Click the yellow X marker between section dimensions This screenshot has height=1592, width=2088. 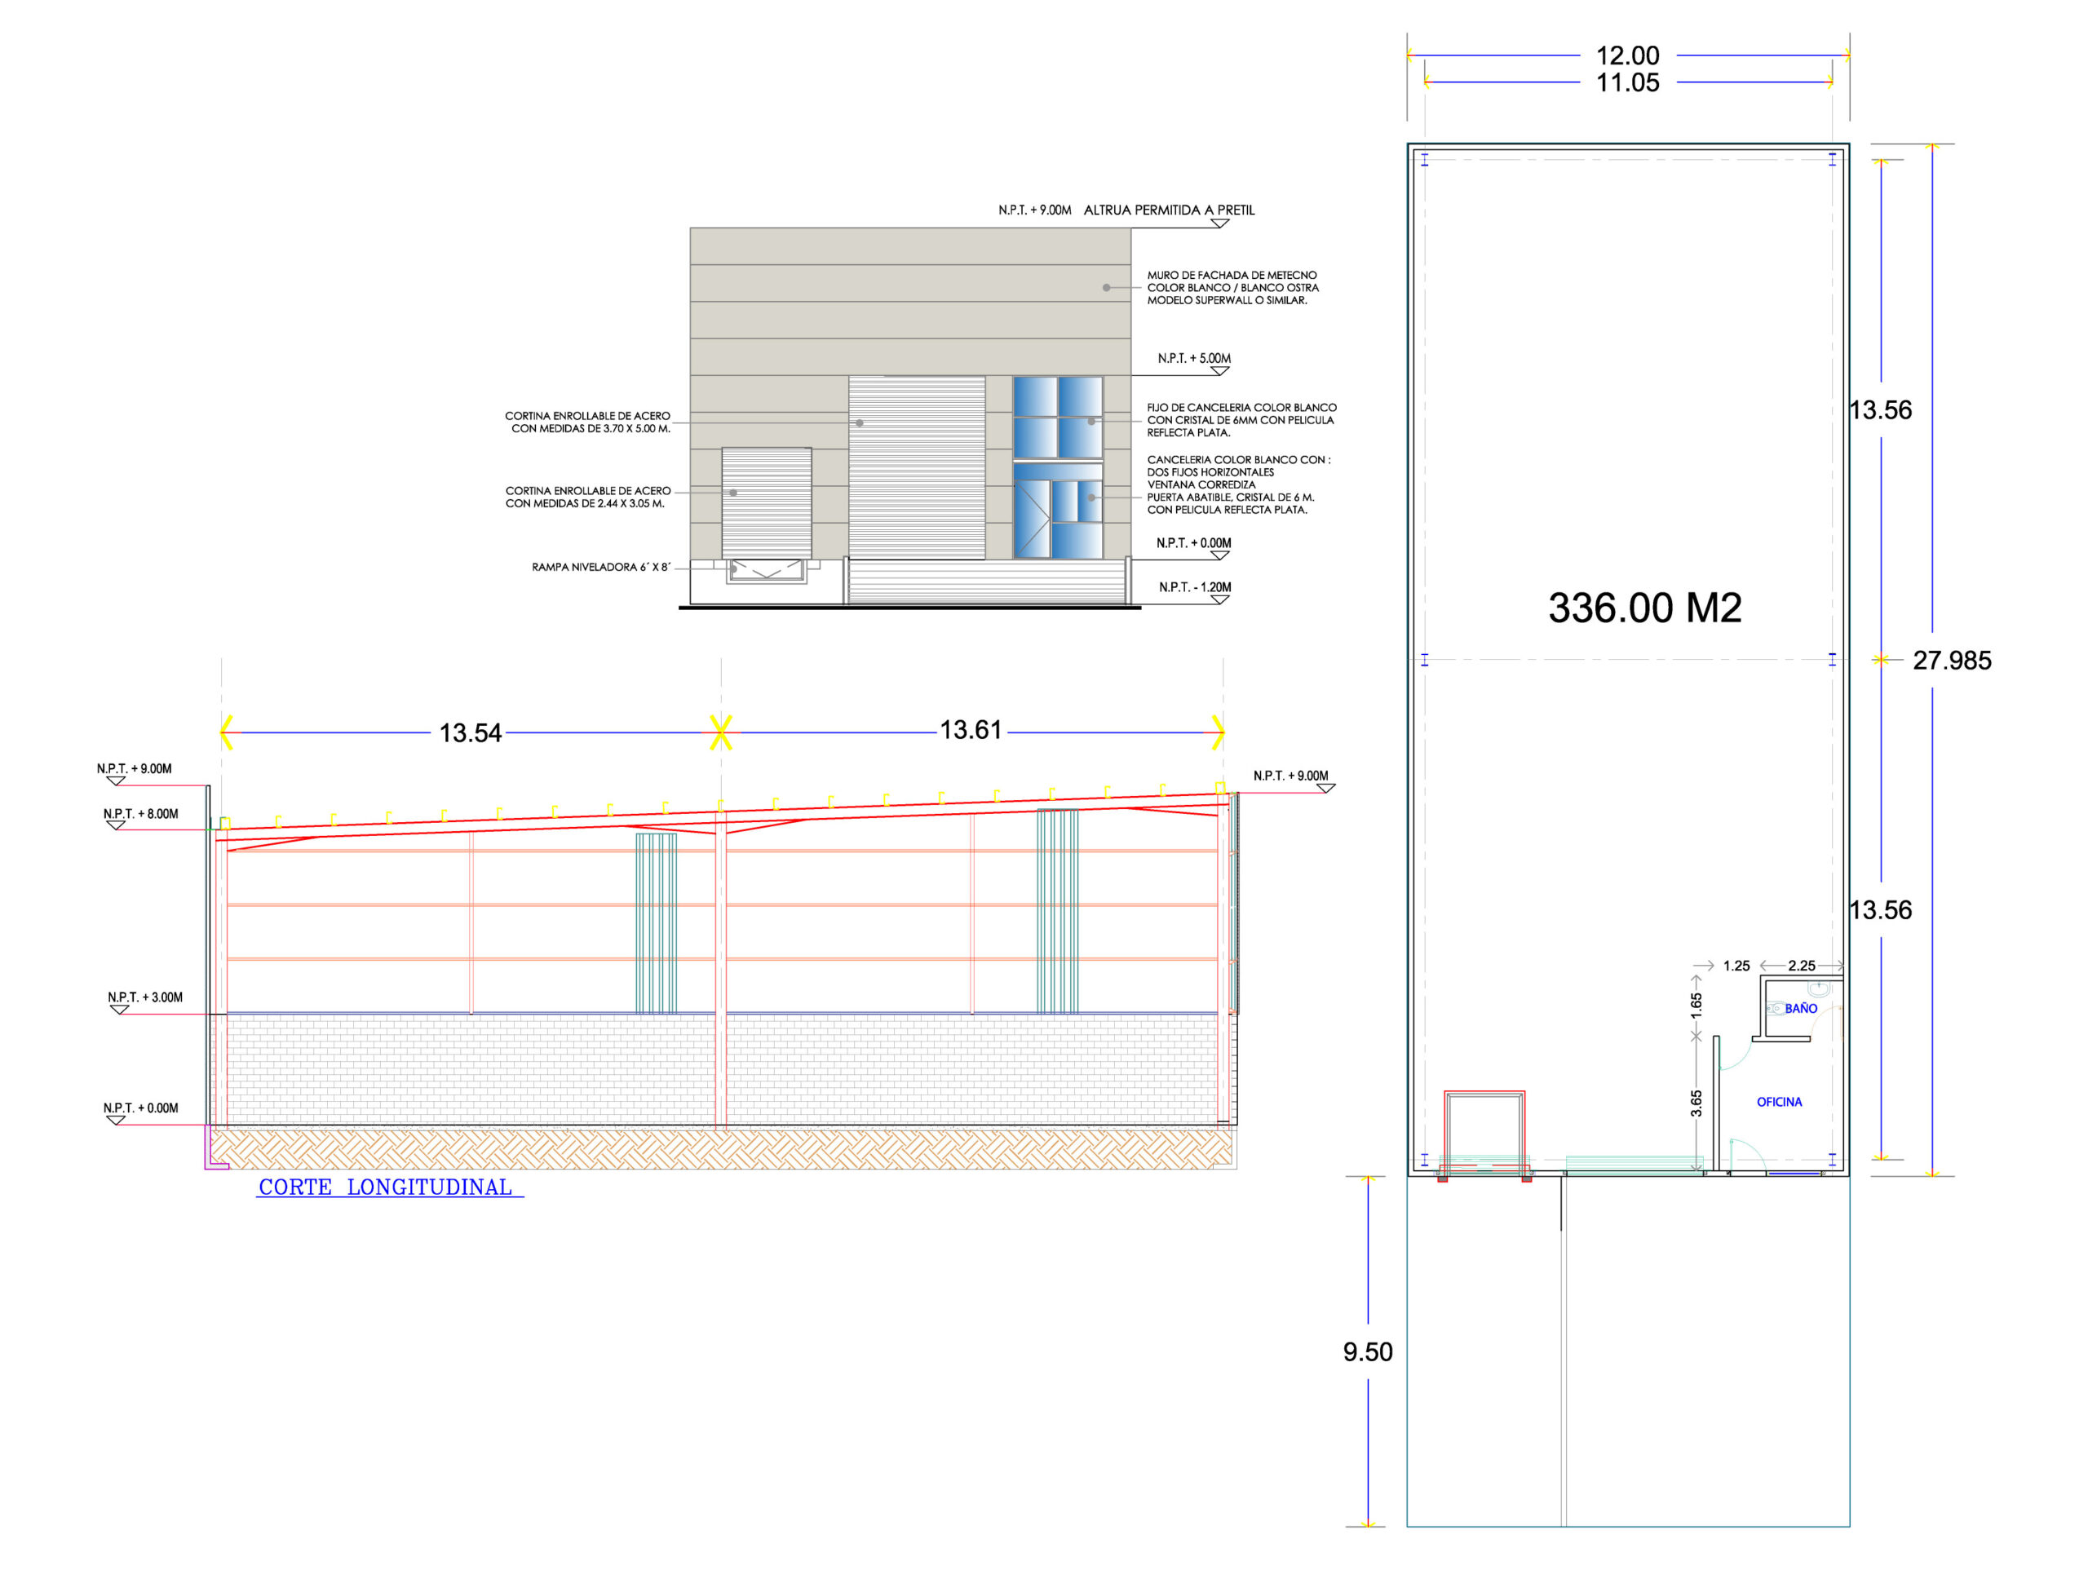tap(721, 732)
